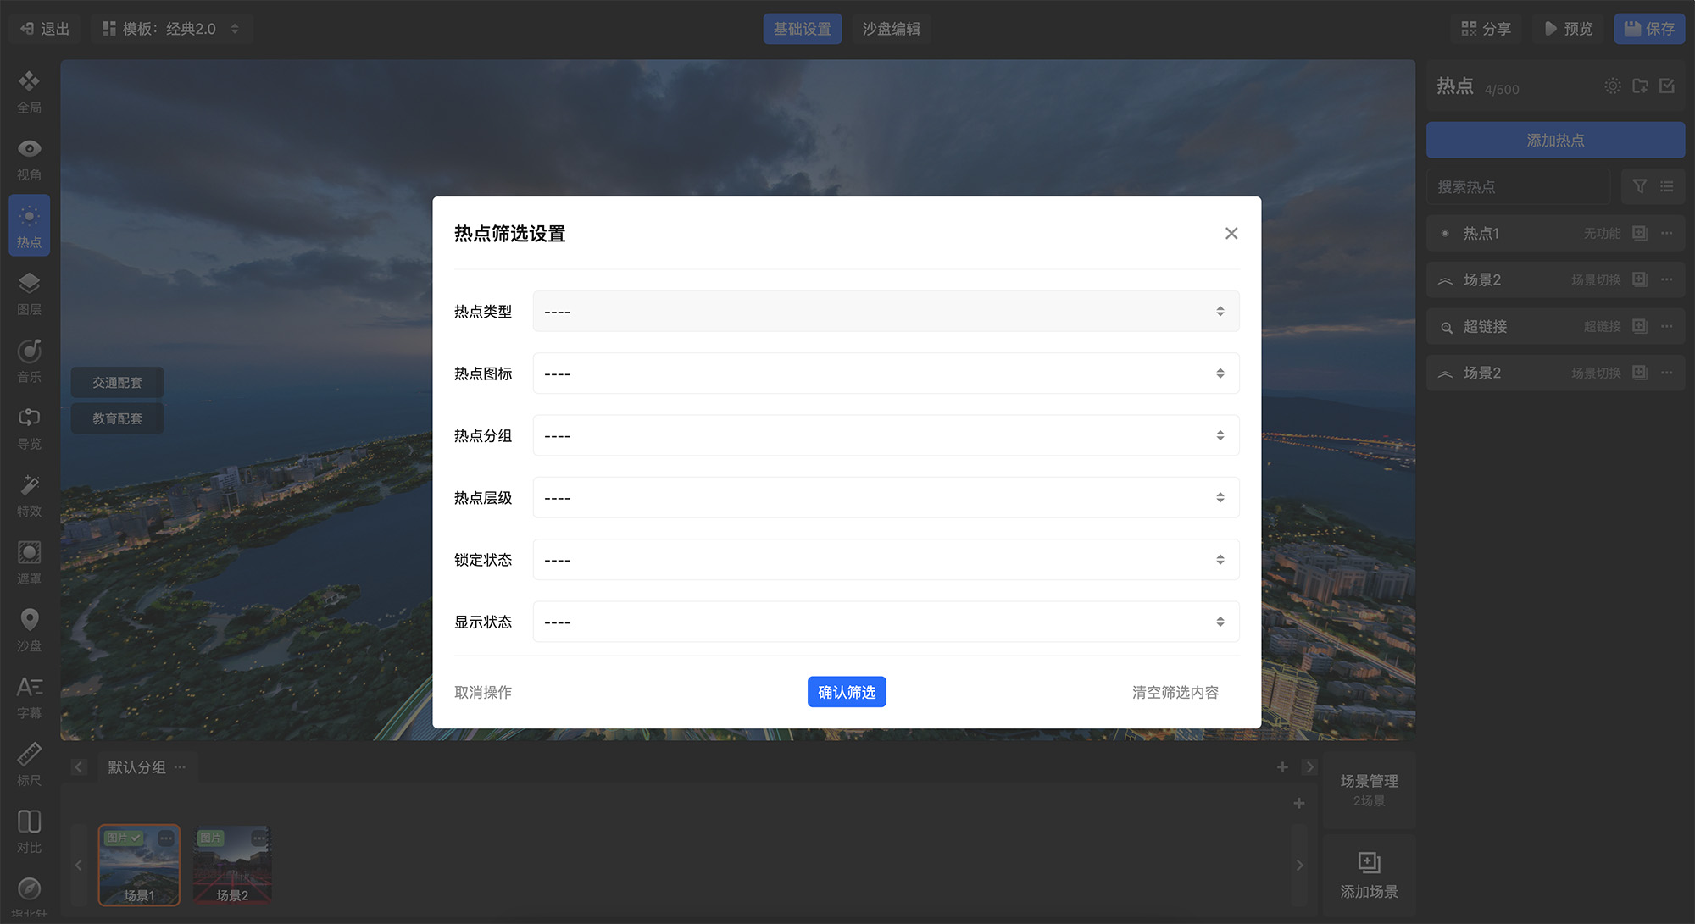Click the funnel filter icon beside search
The image size is (1695, 924).
[1640, 186]
